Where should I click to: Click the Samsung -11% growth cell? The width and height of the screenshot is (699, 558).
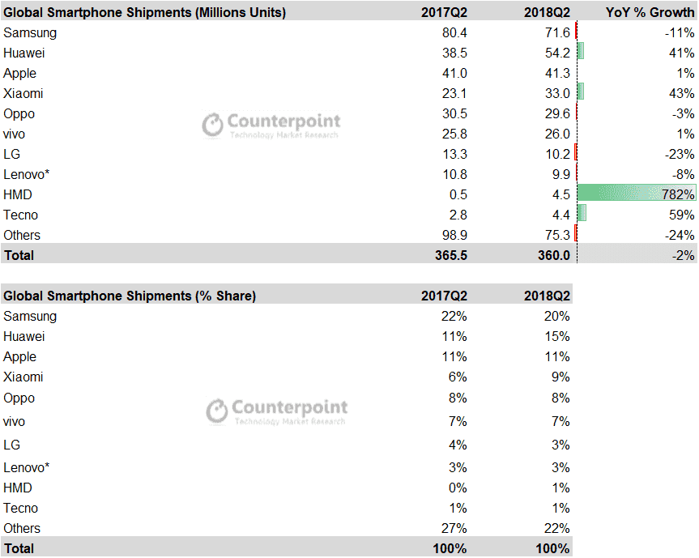pos(636,32)
